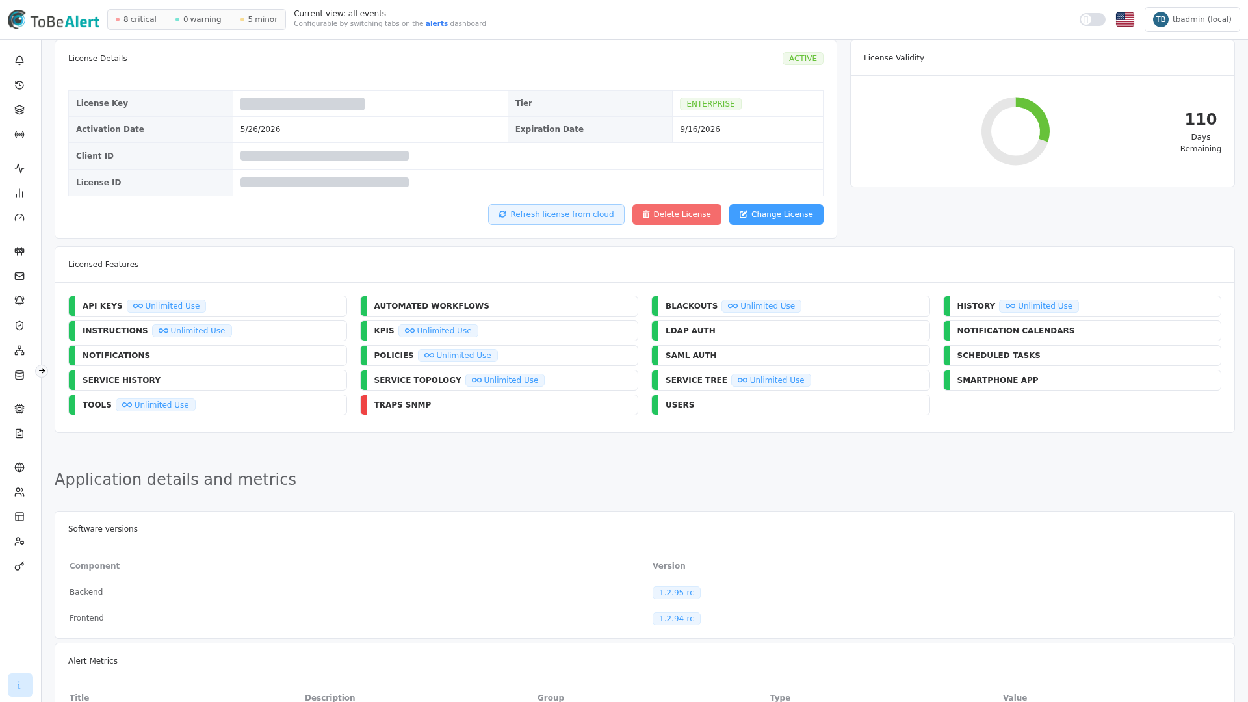Screen dimensions: 1248x702
Task: Toggle the theme switch in header
Action: pyautogui.click(x=1093, y=19)
